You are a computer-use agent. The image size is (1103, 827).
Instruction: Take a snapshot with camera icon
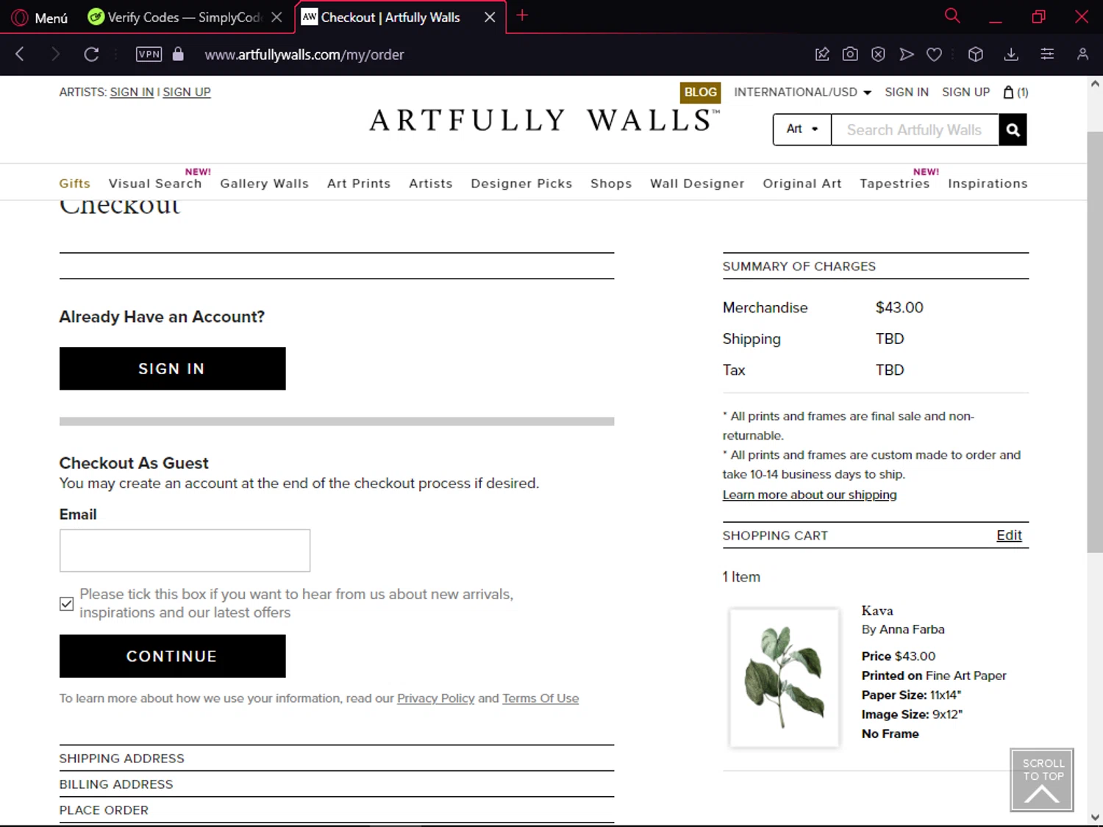click(850, 54)
